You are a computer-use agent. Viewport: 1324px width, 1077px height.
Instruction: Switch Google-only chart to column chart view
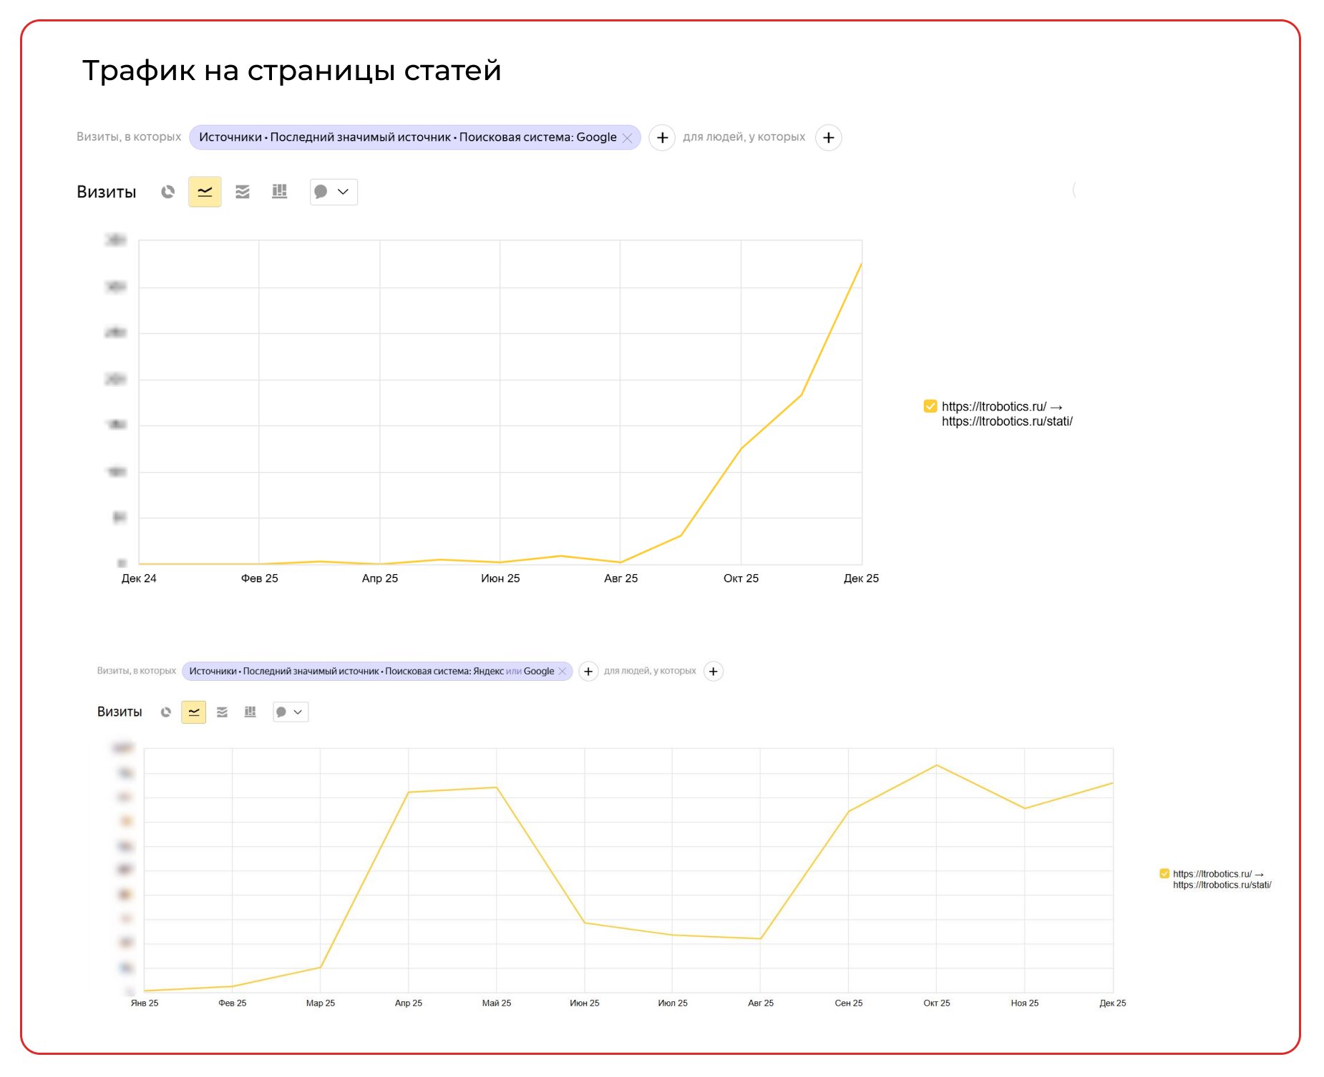(280, 192)
